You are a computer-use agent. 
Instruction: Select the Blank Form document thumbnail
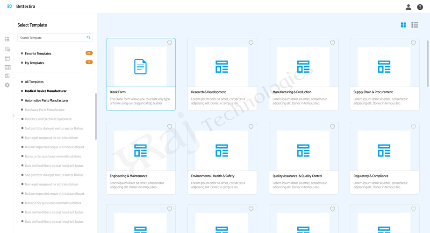[x=140, y=67]
